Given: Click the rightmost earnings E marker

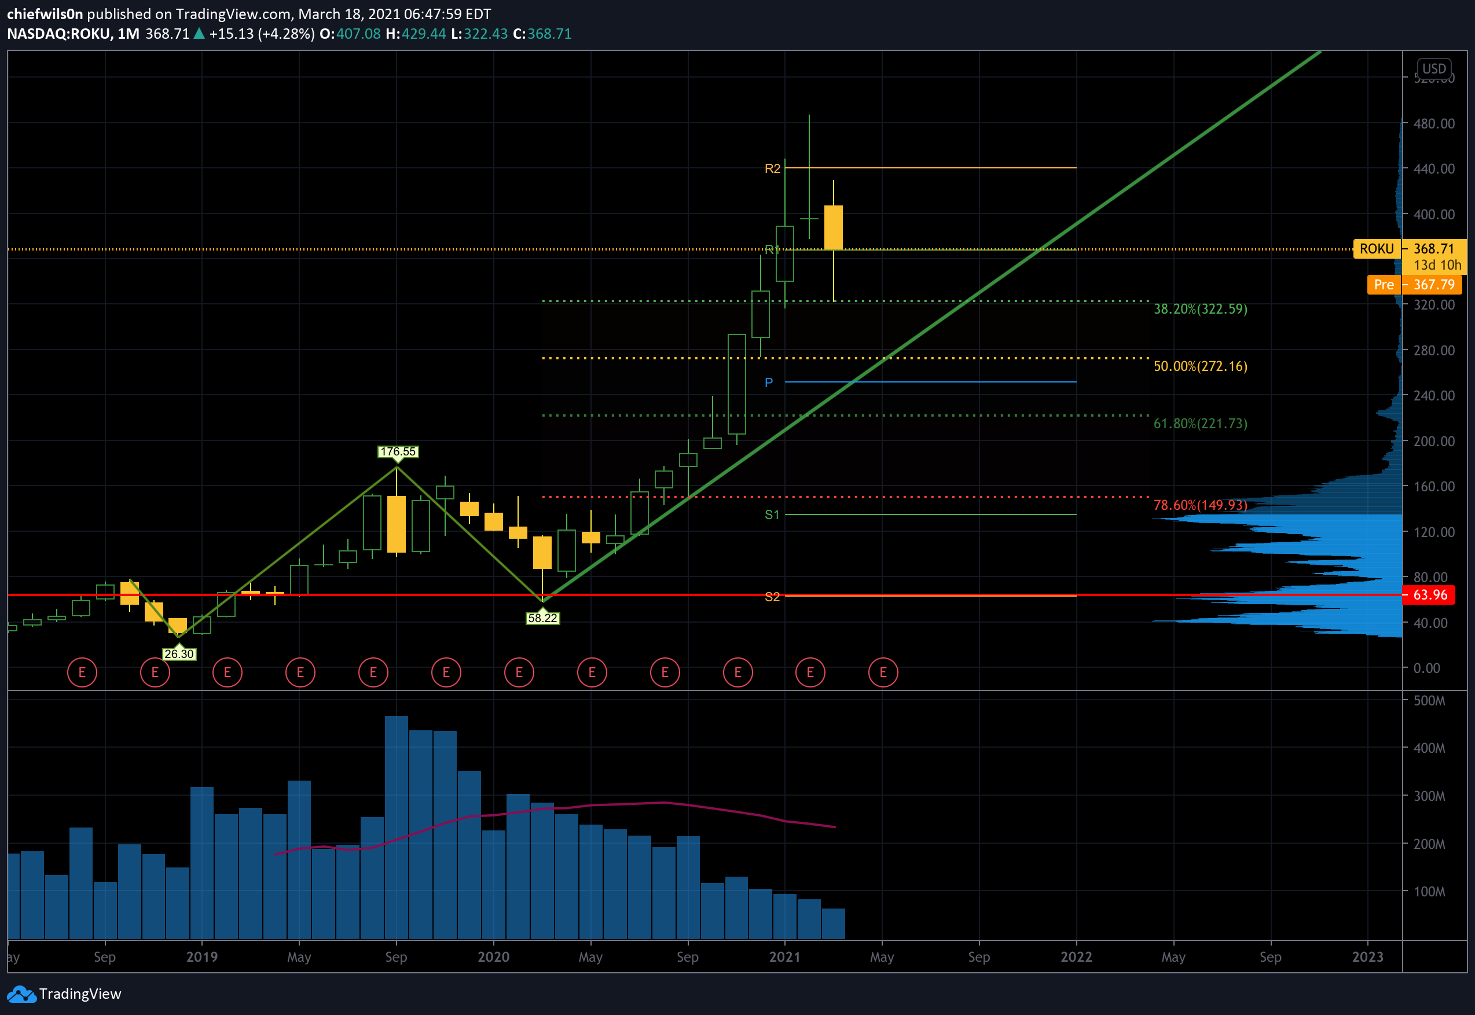Looking at the screenshot, I should coord(883,672).
